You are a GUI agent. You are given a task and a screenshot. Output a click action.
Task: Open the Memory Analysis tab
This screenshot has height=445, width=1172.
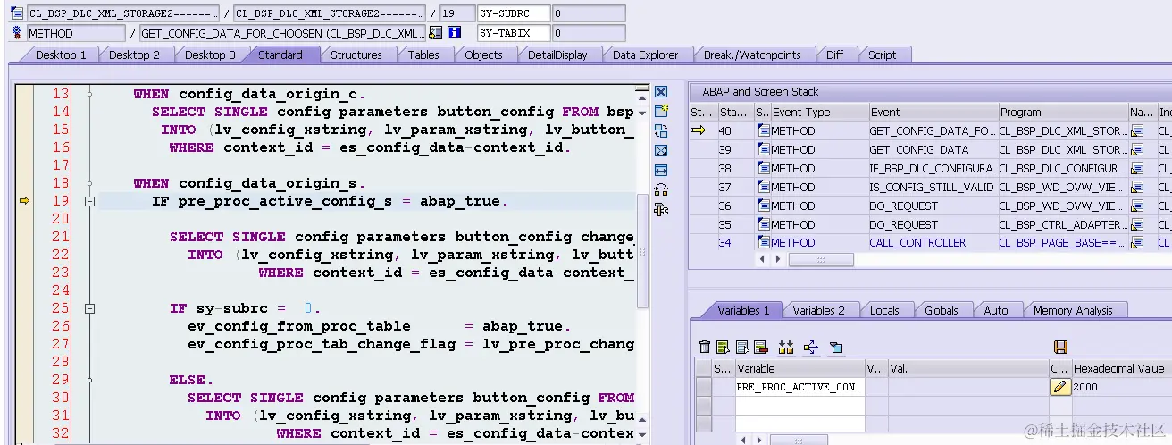click(x=1073, y=310)
